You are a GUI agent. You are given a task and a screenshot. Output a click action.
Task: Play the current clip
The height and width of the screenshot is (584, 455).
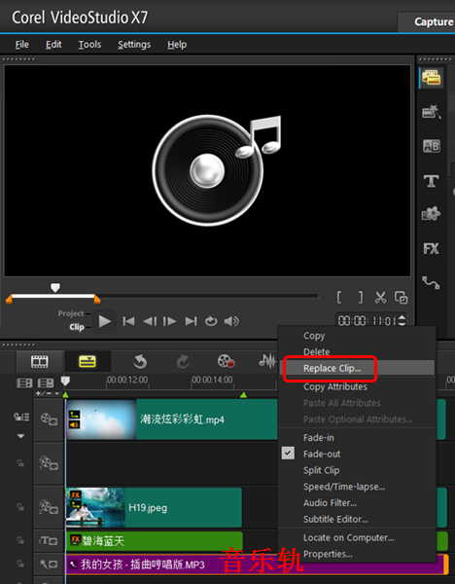105,321
